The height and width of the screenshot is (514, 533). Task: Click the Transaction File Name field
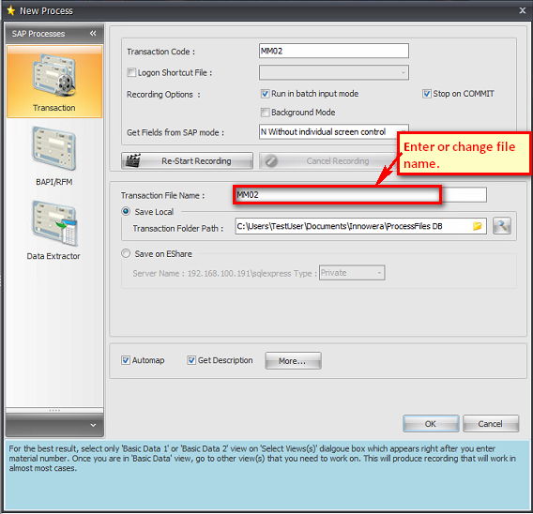coord(361,195)
